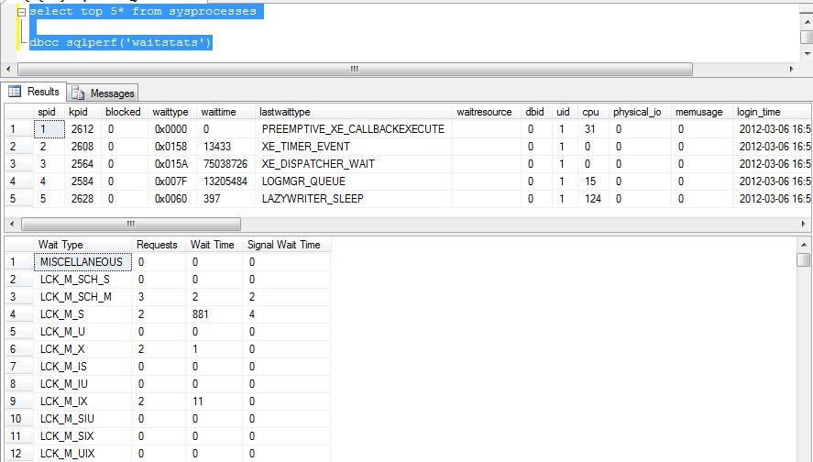
Task: Click the Wait Time value 881
Action: click(200, 314)
